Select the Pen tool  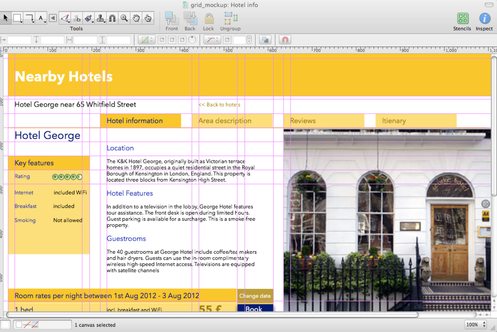pos(65,18)
